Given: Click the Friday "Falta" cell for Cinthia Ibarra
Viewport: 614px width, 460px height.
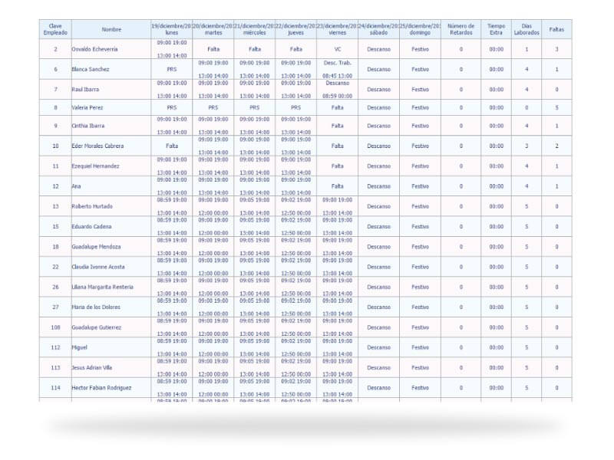Looking at the screenshot, I should [x=337, y=126].
